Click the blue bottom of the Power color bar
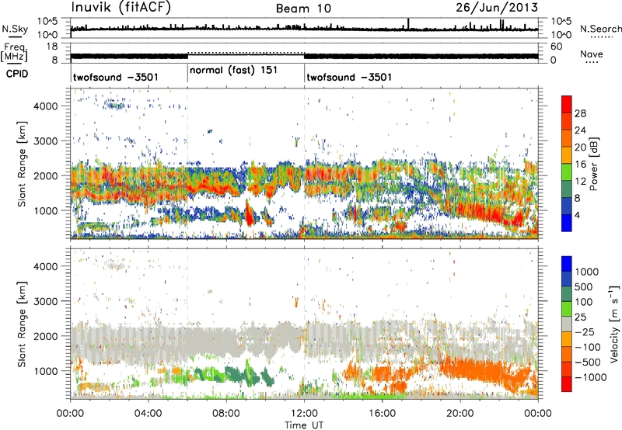 [x=567, y=223]
